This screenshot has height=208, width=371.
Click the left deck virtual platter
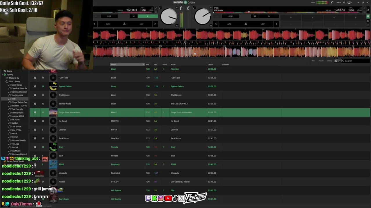[x=168, y=17]
